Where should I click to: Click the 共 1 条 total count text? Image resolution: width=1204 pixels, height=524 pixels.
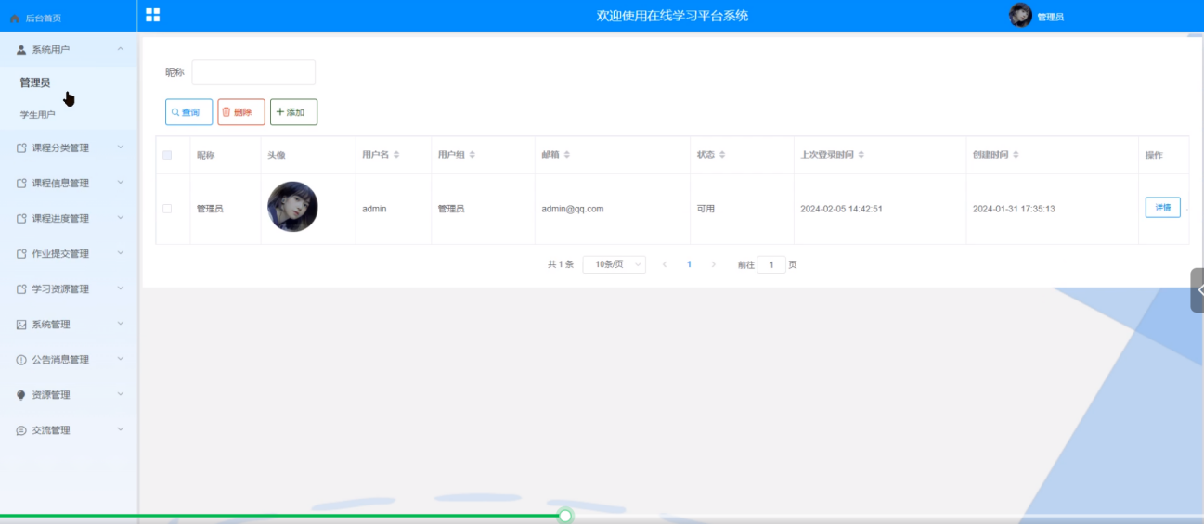click(561, 264)
